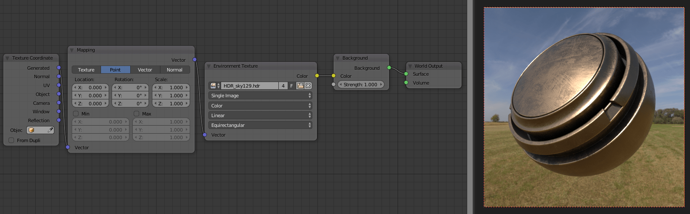This screenshot has height=214, width=690.
Task: Click the Rotation Z 0° field
Action: click(130, 104)
